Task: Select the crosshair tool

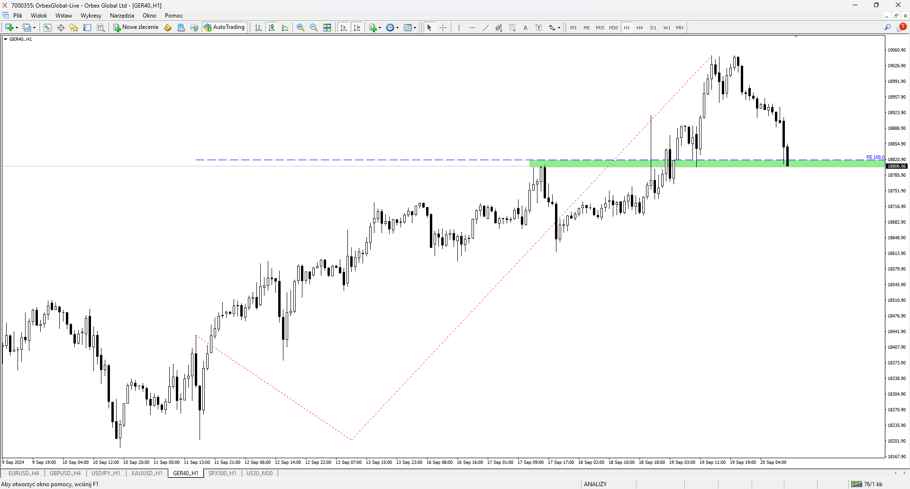Action: (443, 27)
